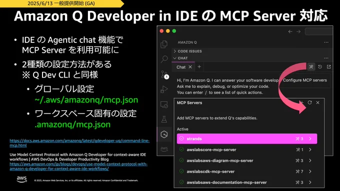Open the Remote Explorer icon
The width and height of the screenshot is (340, 191).
(x=164, y=105)
